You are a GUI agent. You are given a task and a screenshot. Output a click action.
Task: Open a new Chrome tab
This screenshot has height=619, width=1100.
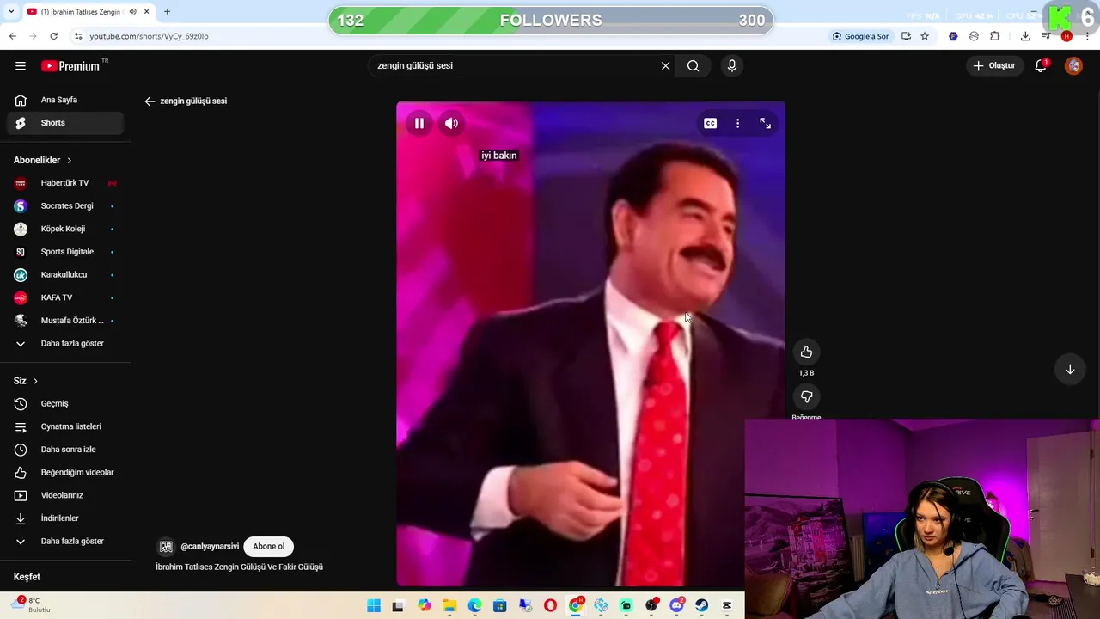pyautogui.click(x=167, y=12)
